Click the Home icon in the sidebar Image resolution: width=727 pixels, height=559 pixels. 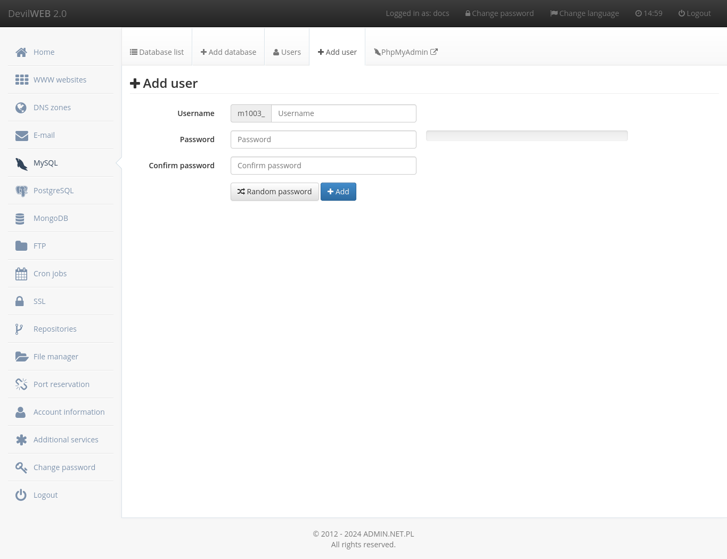pyautogui.click(x=21, y=52)
